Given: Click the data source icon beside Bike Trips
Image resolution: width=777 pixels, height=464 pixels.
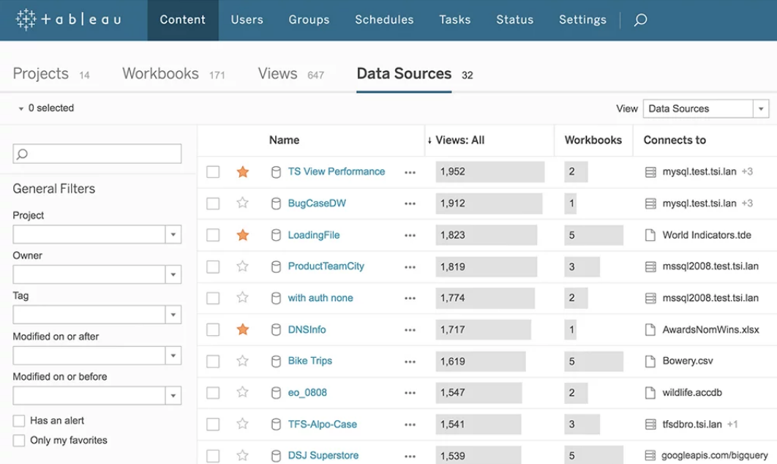Looking at the screenshot, I should 276,361.
